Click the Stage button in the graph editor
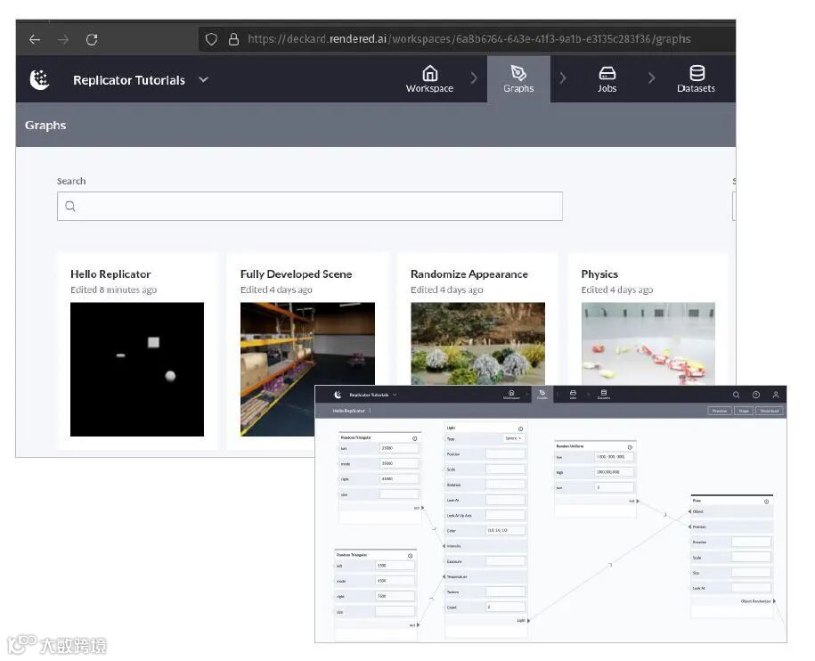 click(744, 411)
